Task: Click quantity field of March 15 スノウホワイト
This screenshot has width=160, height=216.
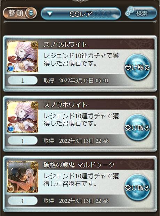Action: [x=23, y=81]
